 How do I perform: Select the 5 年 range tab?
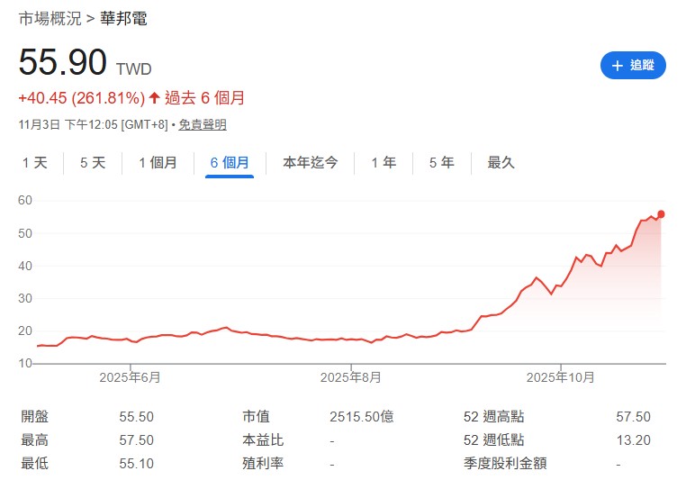pos(442,163)
